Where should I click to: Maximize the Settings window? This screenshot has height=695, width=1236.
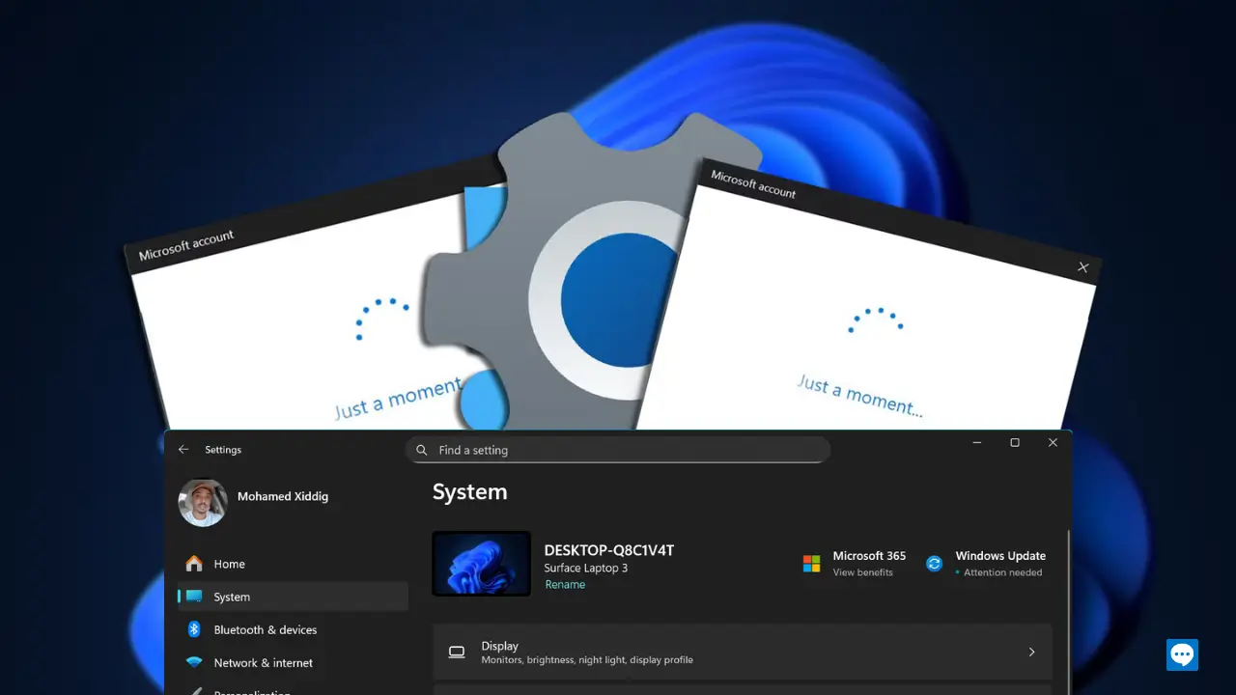point(1015,443)
